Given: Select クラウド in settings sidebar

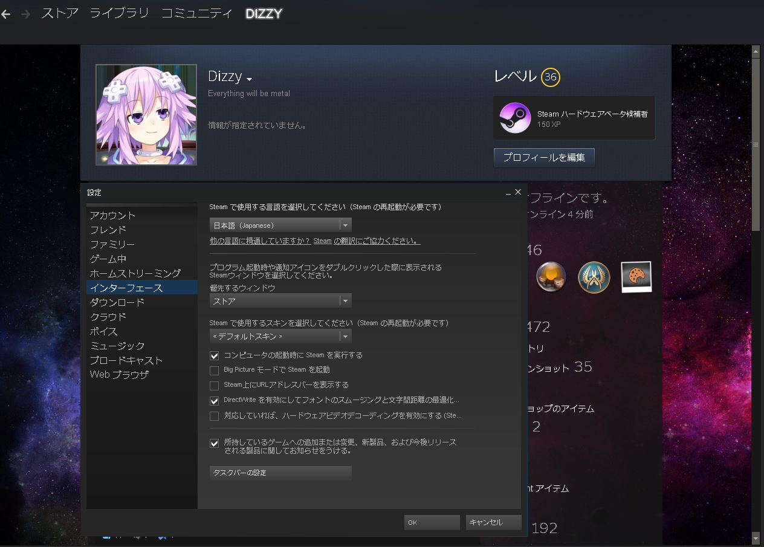Looking at the screenshot, I should tap(142, 317).
